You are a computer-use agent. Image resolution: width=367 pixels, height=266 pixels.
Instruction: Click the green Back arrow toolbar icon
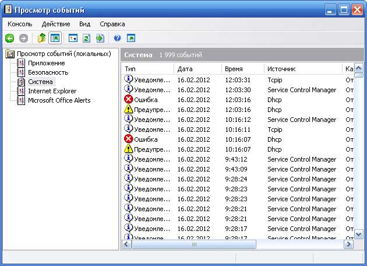click(x=10, y=38)
